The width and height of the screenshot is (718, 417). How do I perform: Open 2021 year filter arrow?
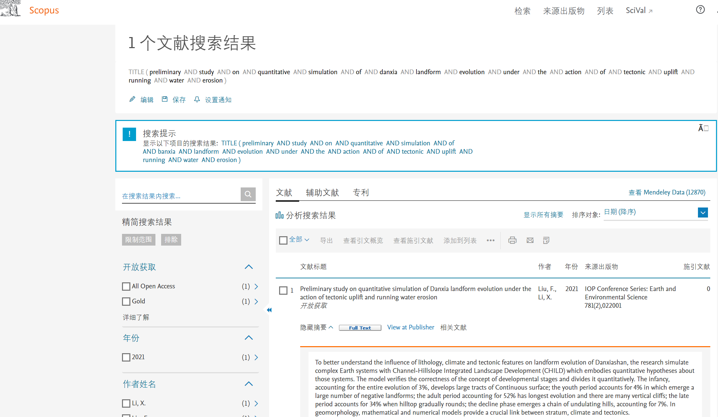tap(256, 357)
